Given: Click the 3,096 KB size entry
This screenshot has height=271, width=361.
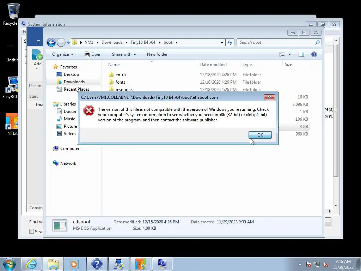Looking at the screenshot, I should (300, 104).
